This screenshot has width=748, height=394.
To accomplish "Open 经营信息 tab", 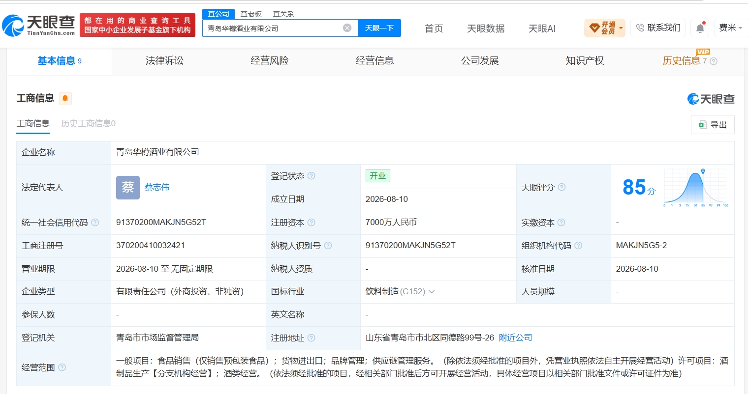I will click(375, 61).
